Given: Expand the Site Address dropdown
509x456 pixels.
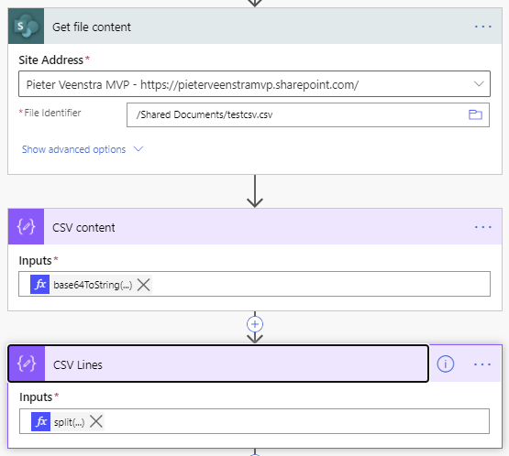Looking at the screenshot, I should [x=479, y=84].
